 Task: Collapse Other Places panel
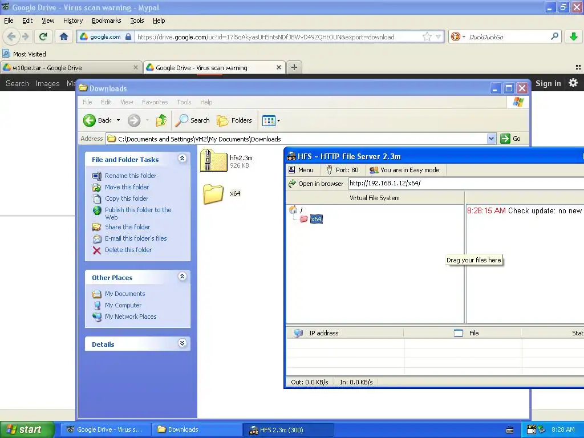pyautogui.click(x=182, y=277)
